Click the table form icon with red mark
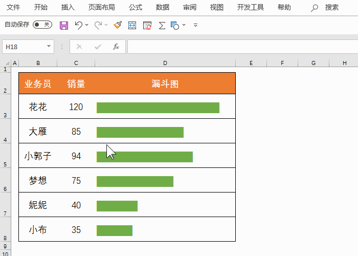 coord(147,25)
